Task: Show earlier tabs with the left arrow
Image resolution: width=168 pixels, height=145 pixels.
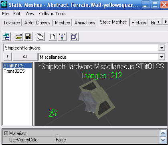Action: [x=159, y=22]
